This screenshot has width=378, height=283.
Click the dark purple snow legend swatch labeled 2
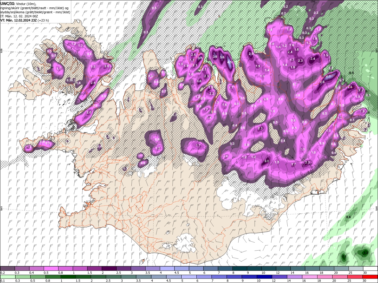(109, 269)
